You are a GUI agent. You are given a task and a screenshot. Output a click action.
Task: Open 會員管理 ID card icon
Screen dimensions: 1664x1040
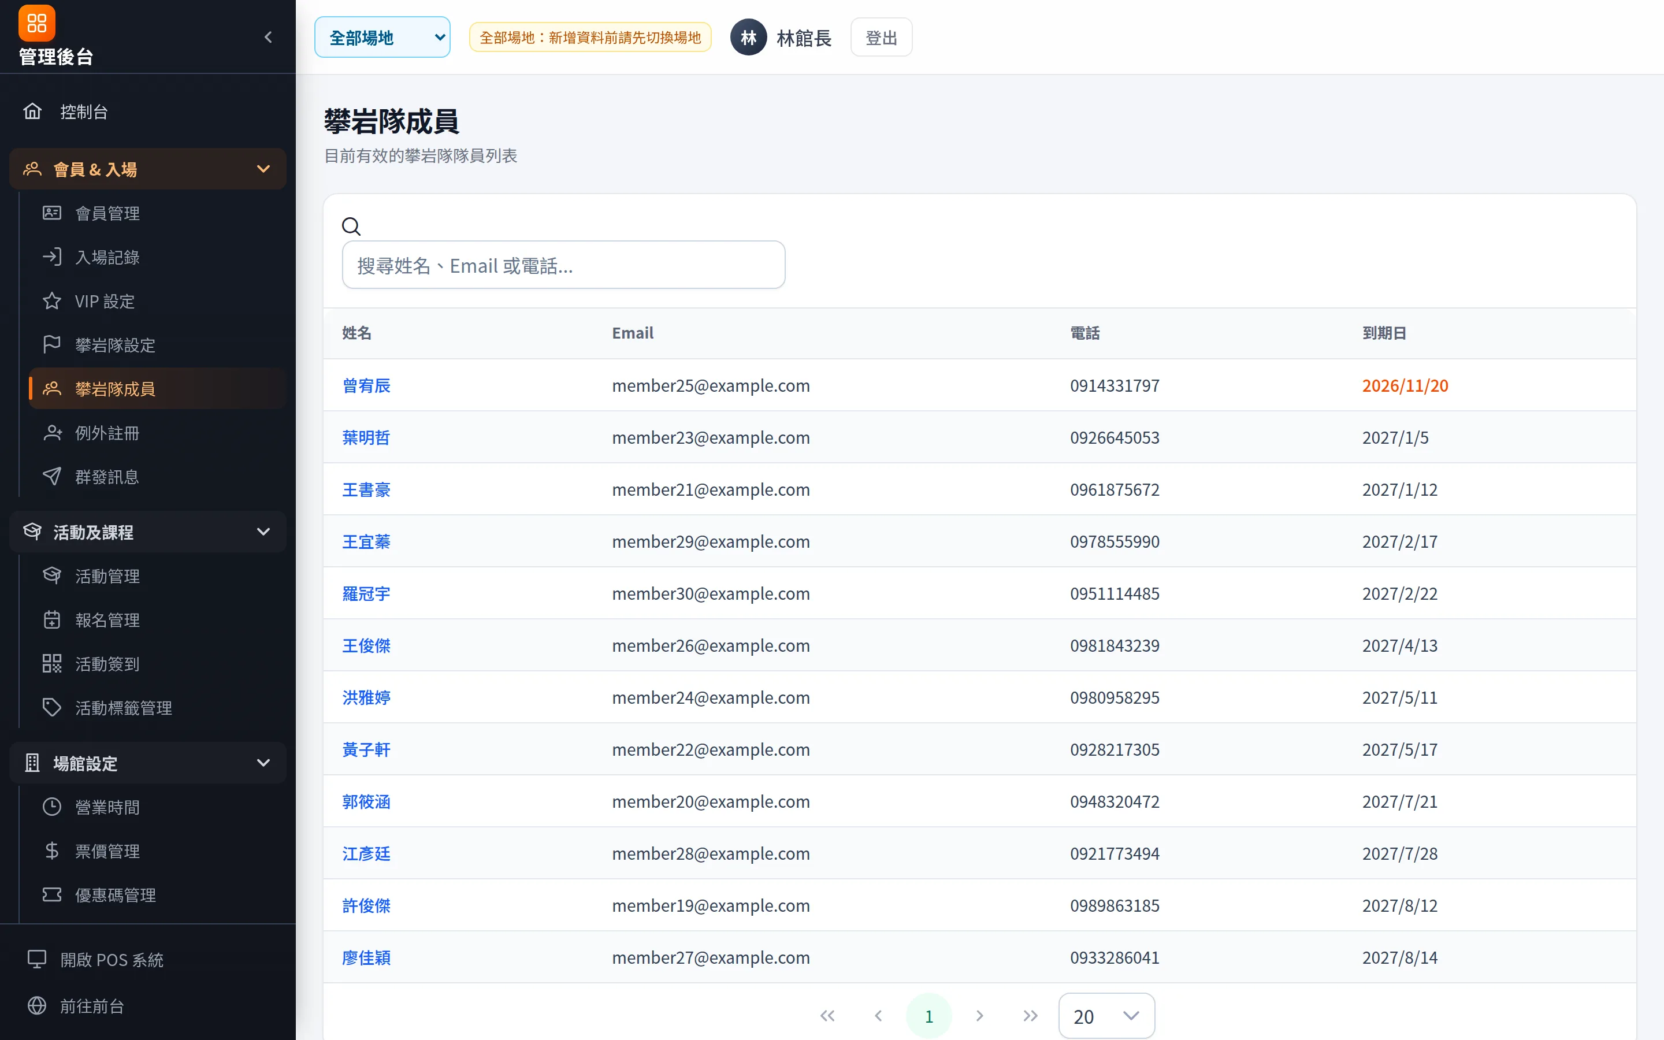pos(51,213)
